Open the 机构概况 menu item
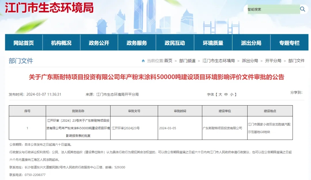 (61, 43)
